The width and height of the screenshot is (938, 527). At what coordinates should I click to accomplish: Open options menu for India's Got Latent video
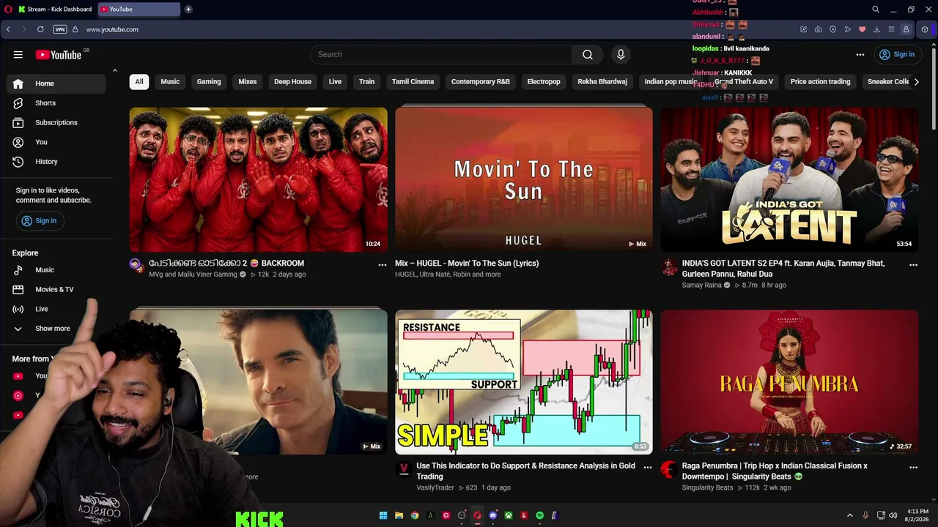pyautogui.click(x=913, y=264)
